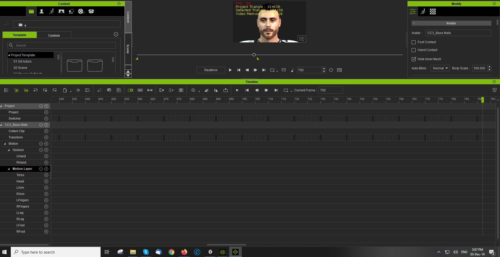500x257 pixels.
Task: Click the zoom magnifier icon in Timeline toolbar
Action: (193, 90)
